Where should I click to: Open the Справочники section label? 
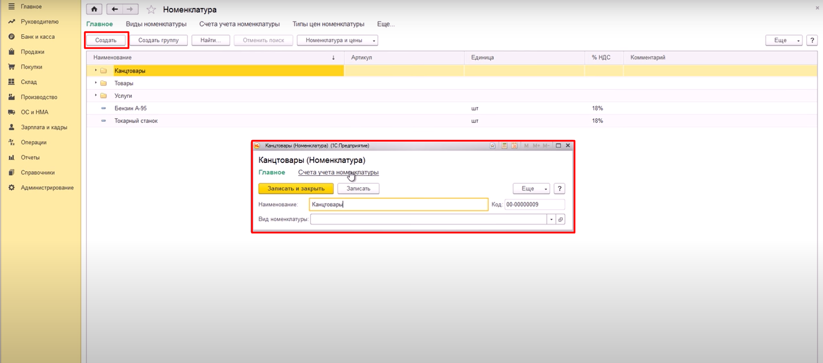pos(38,172)
